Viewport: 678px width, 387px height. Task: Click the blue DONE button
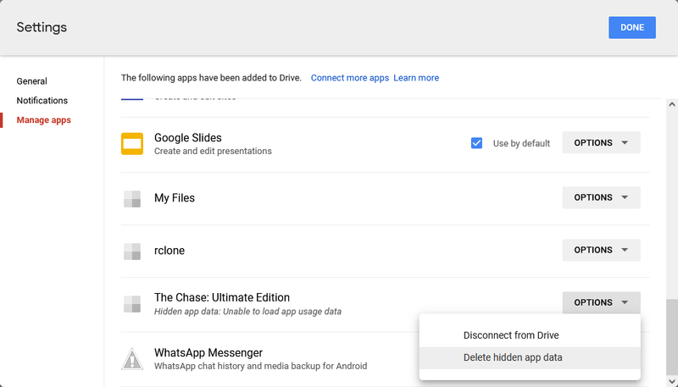click(632, 28)
